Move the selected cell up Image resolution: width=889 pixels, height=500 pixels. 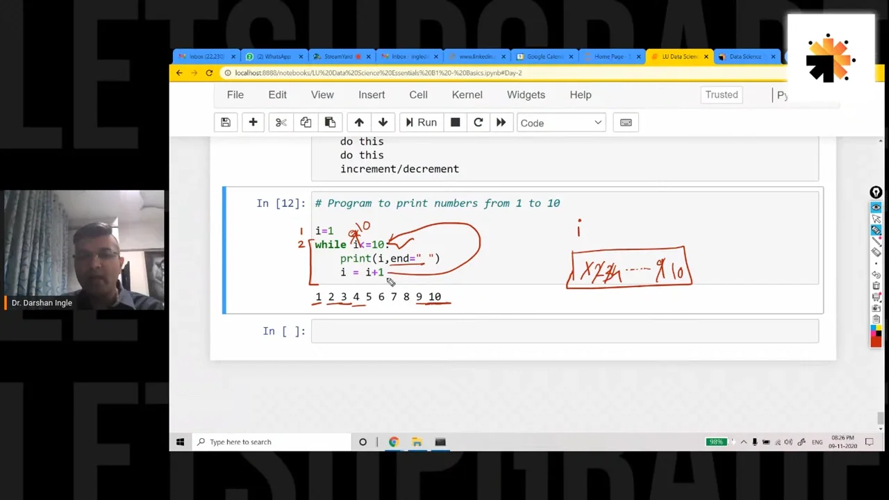(359, 123)
